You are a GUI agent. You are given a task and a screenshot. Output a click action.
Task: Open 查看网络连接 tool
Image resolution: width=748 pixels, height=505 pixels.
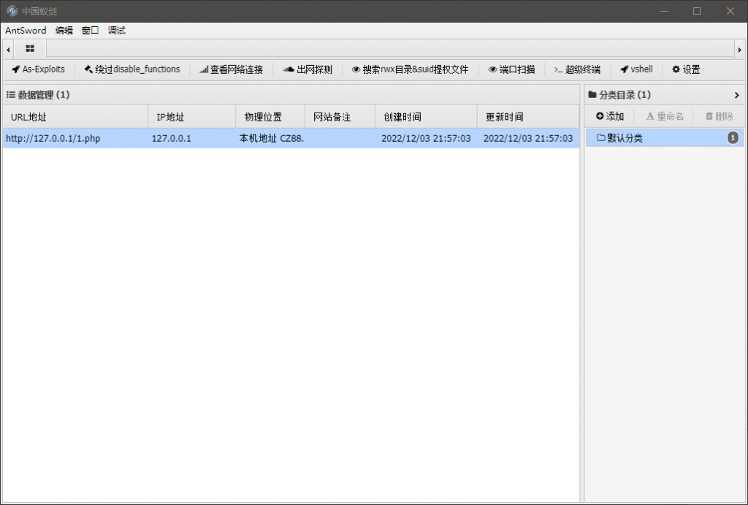pos(231,69)
